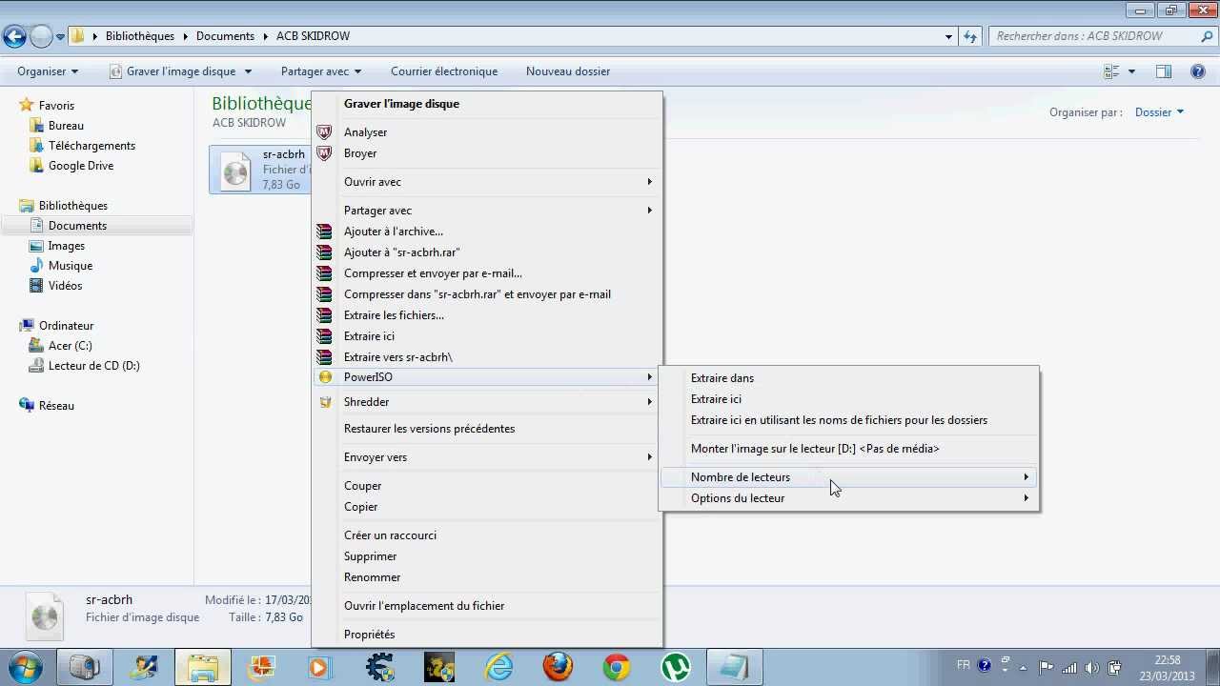Open Bureau in the navigation pane
The height and width of the screenshot is (686, 1220).
(66, 126)
